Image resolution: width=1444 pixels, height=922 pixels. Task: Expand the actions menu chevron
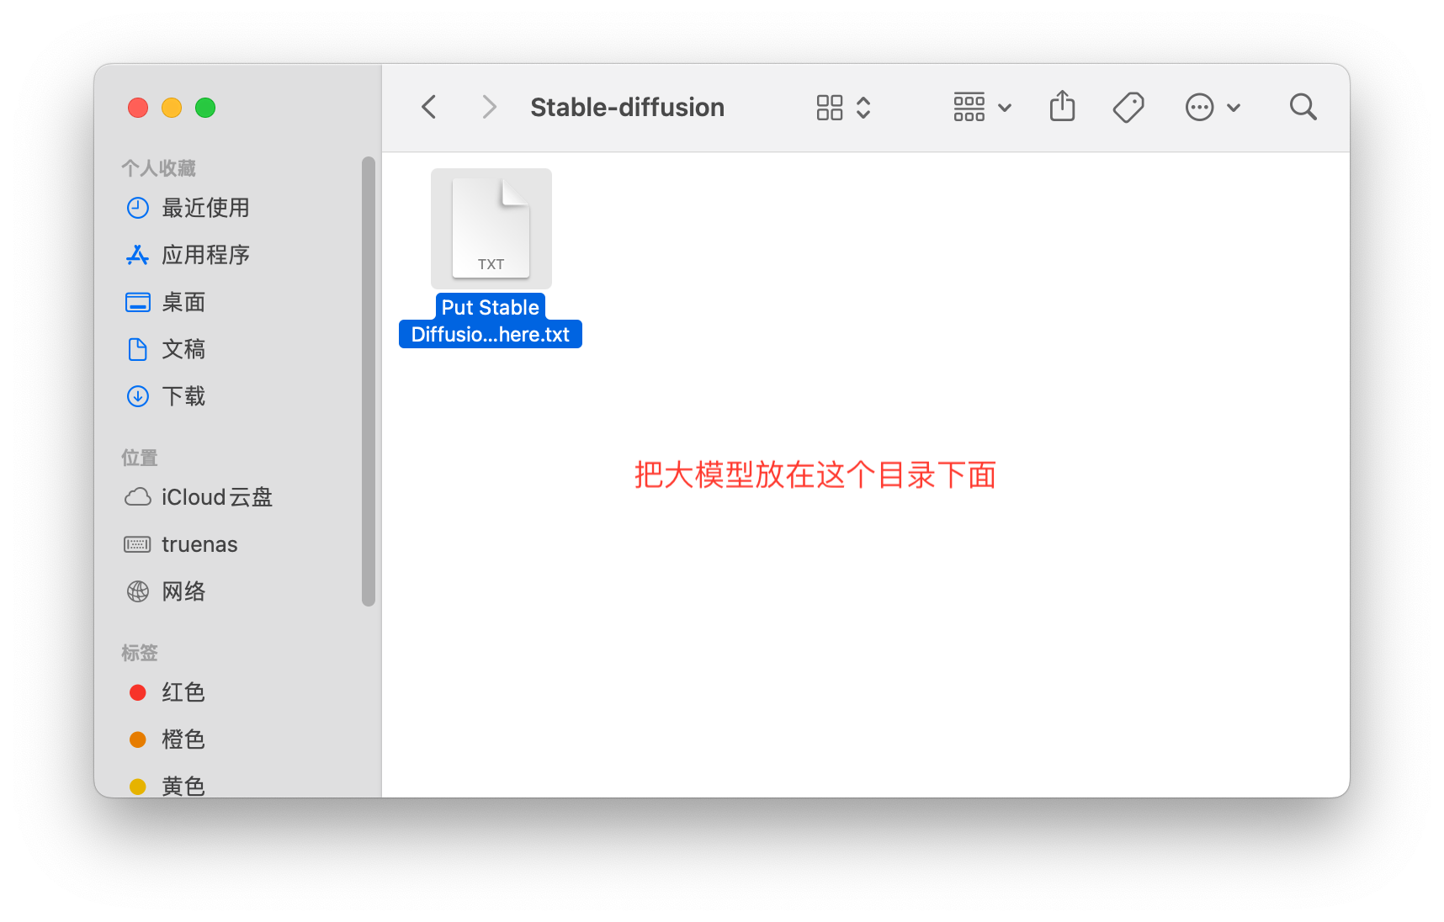[1234, 108]
